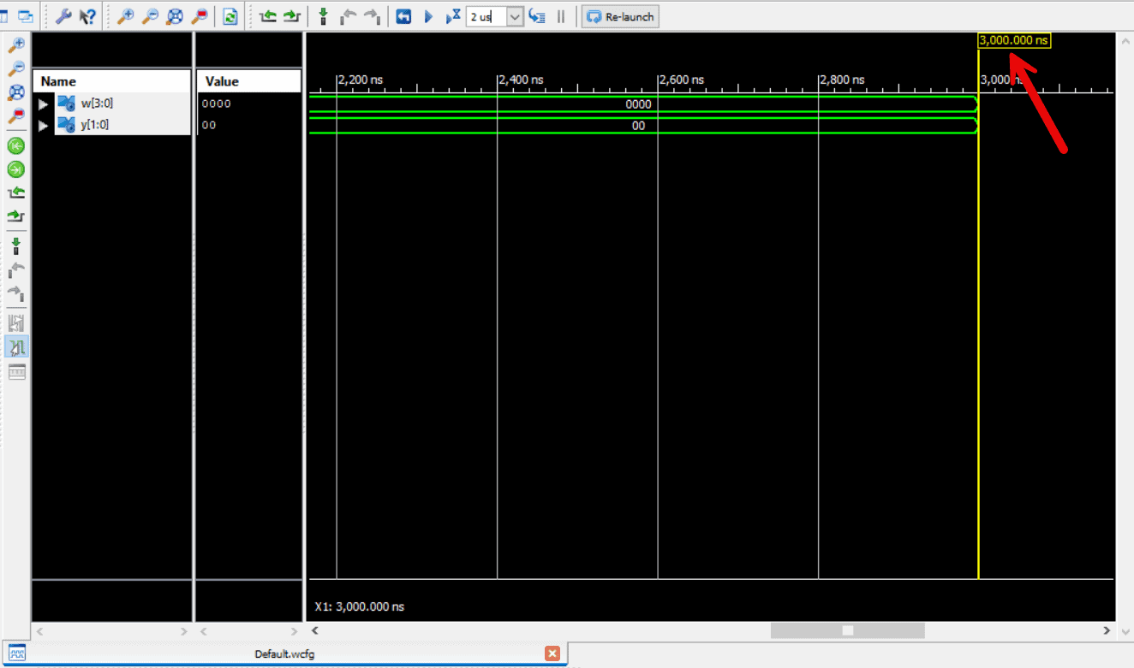Click the floating ruler icon

(15, 371)
